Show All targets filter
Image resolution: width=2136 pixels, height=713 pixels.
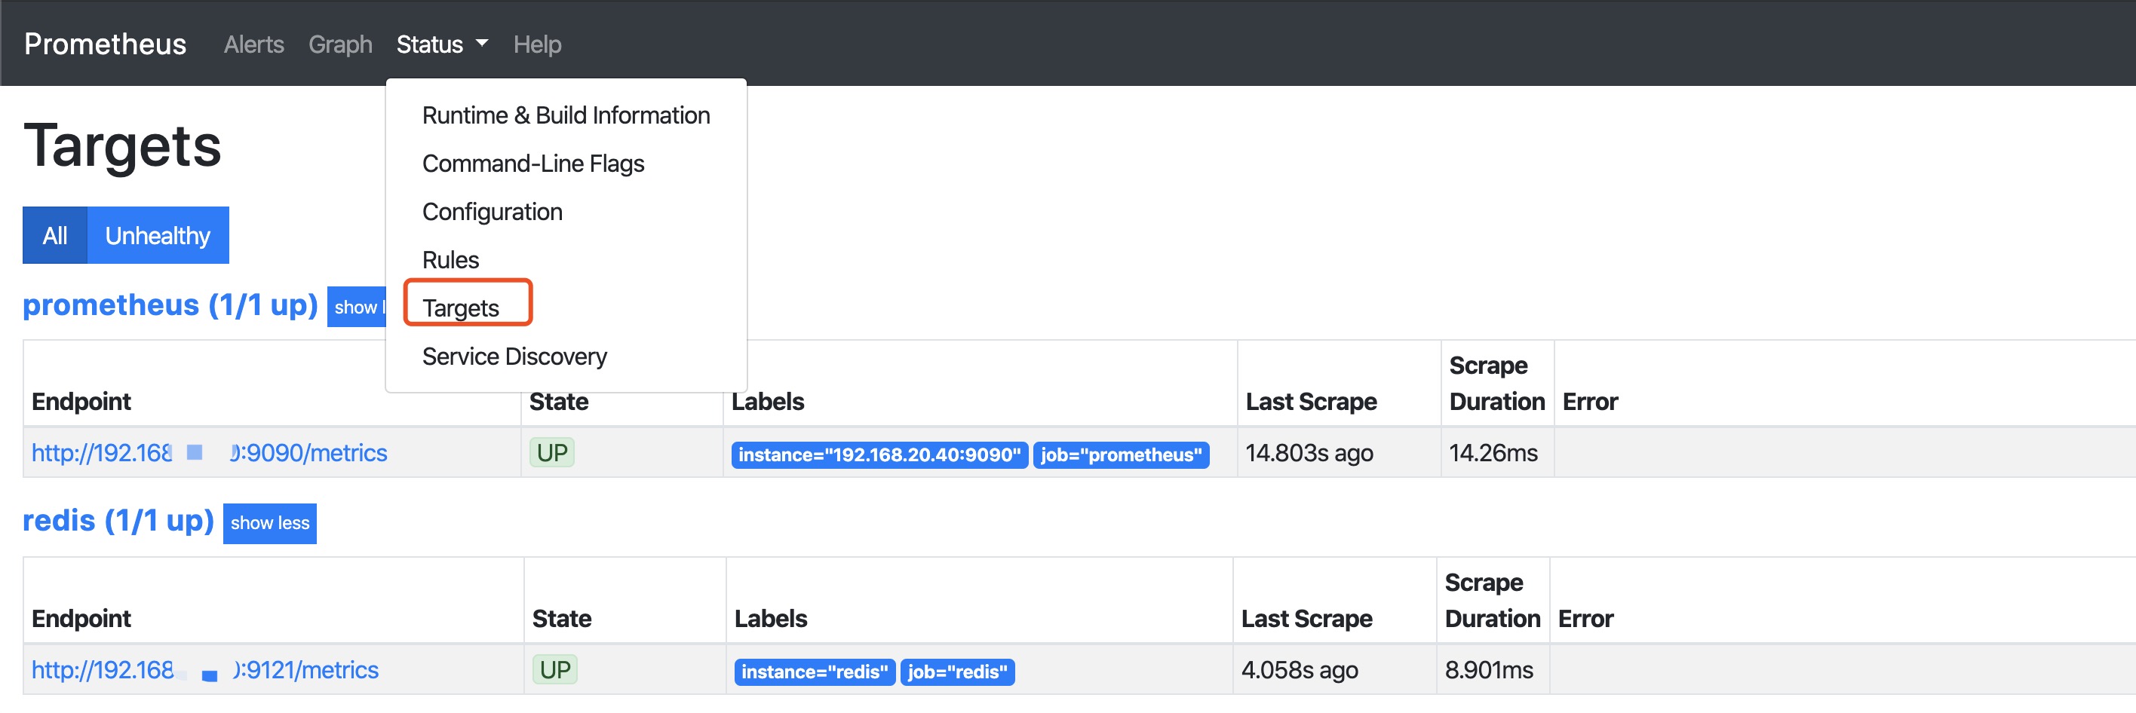[55, 235]
